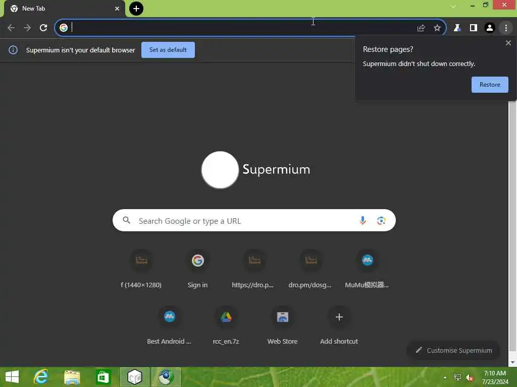Open the f (1440×1280) shortcut

[x=141, y=270]
